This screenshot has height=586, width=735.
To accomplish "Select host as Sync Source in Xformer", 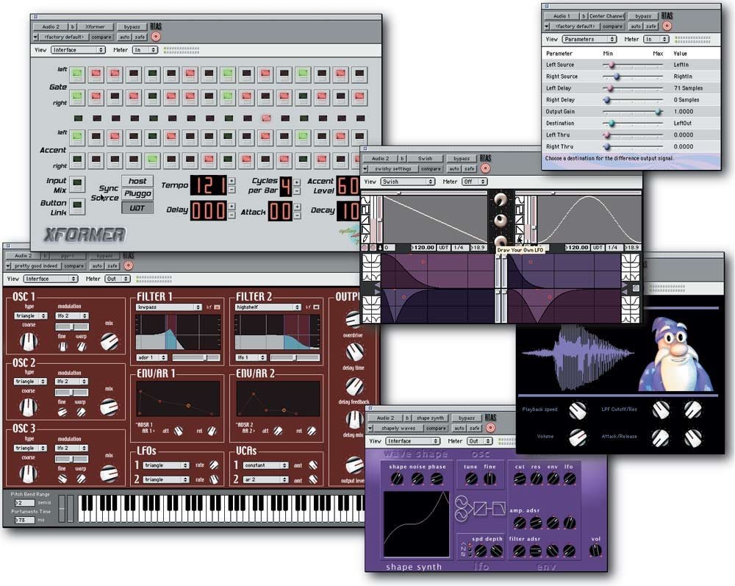I will (137, 181).
